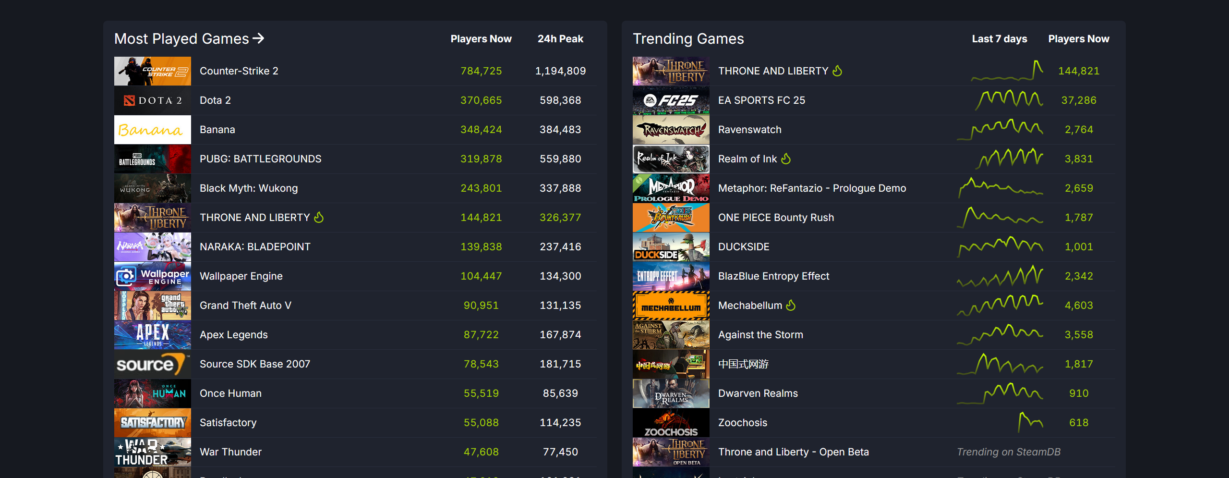Screen dimensions: 1229x478
Task: Open the Dwarven Realms link
Action: click(x=758, y=393)
